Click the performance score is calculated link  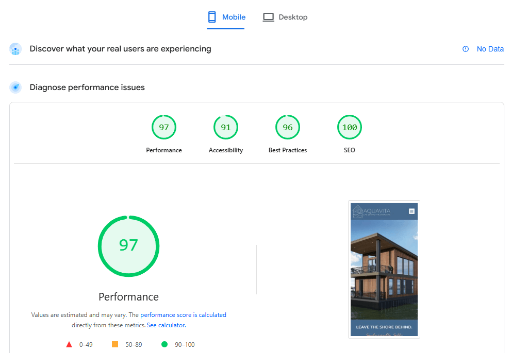[x=183, y=314]
